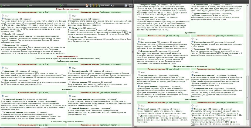Select the Перевязка skill radio
Screen dimensions: 251x128
pyautogui.click(x=3, y=45)
